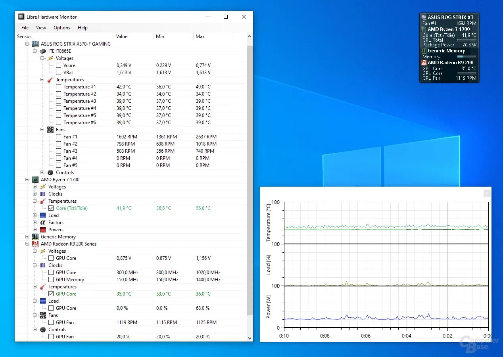Collapse the ITE Fans group

pyautogui.click(x=42, y=130)
